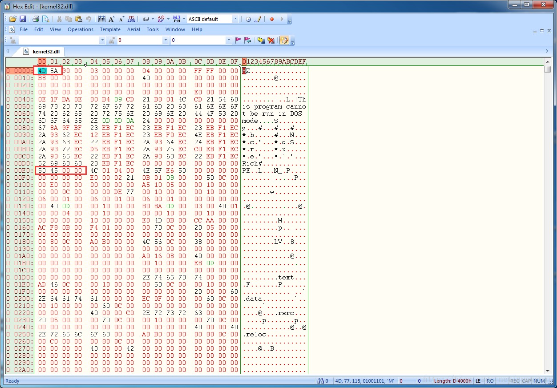Increase font size with large A icon
This screenshot has width=557, height=388.
(x=112, y=19)
